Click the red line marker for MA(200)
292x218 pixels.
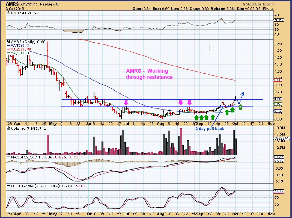(x=8, y=49)
